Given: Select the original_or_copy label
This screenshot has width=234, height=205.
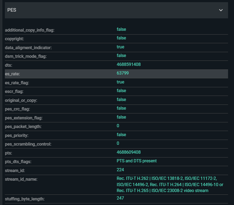Looking at the screenshot, I should 21,100.
